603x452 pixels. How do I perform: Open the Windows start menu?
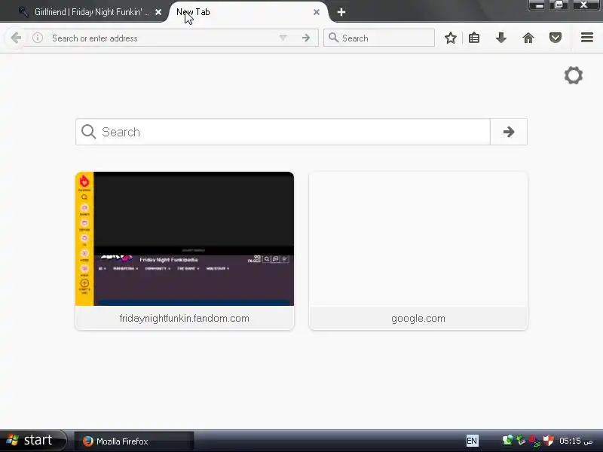click(32, 441)
